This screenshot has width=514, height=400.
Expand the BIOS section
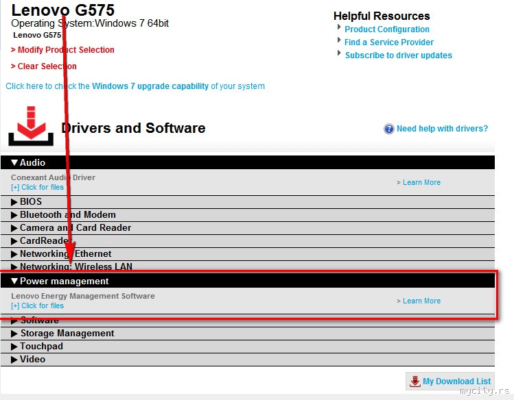[248, 202]
